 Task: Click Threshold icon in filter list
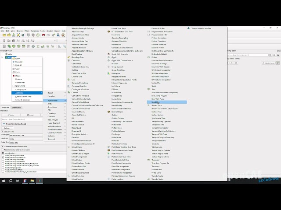(148, 160)
